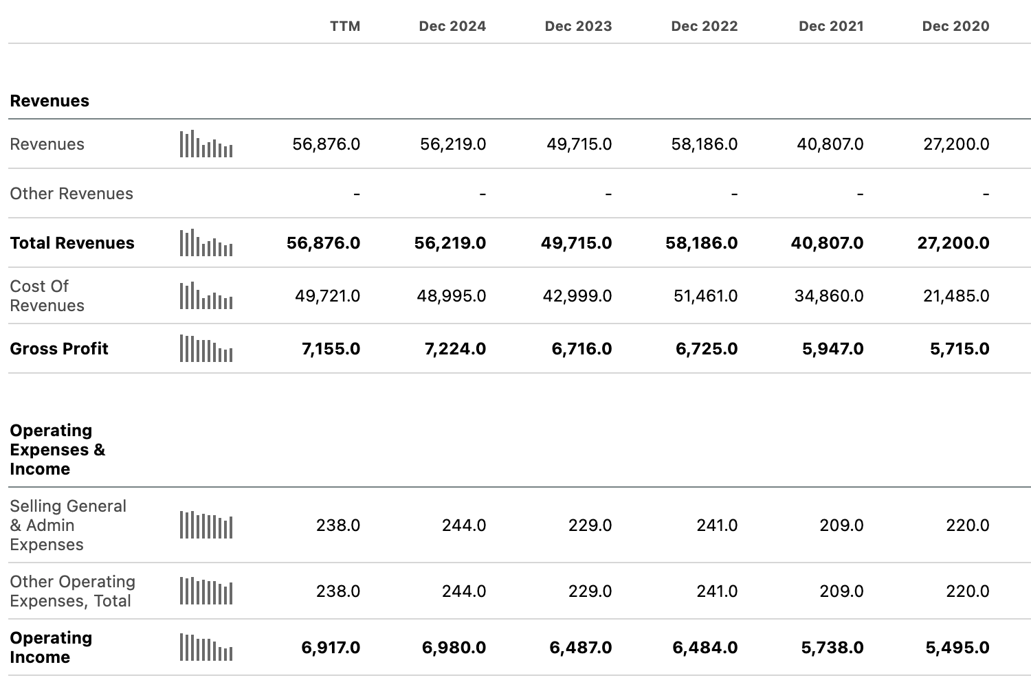Open the Total Revenues mini bar chart
Screen dimensions: 1031x691
206,243
